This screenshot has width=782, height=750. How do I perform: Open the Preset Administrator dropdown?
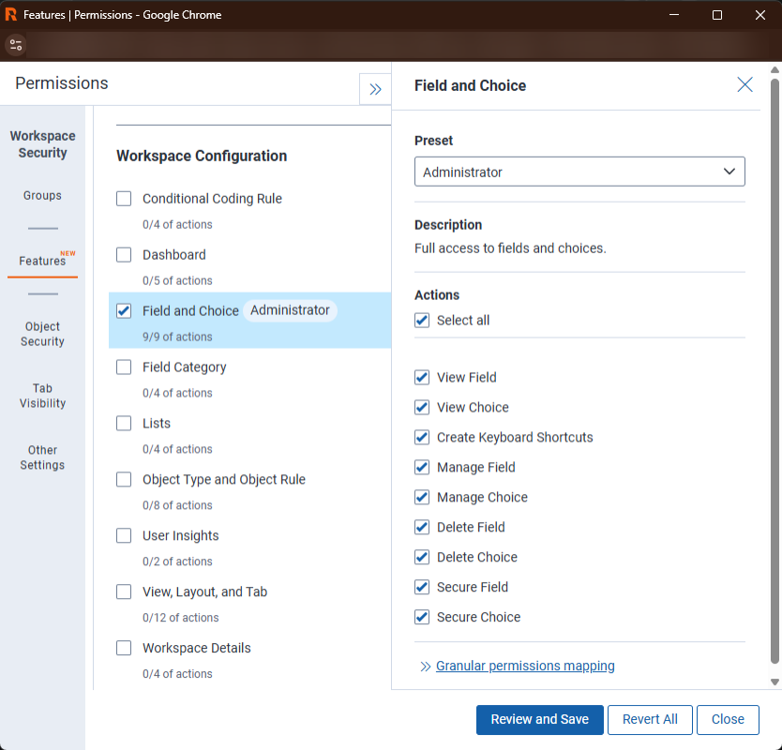pyautogui.click(x=579, y=172)
